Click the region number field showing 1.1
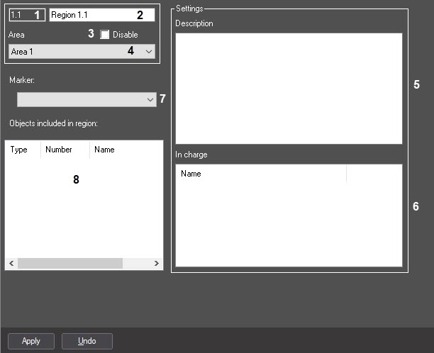Image resolution: width=434 pixels, height=353 pixels. coord(20,15)
